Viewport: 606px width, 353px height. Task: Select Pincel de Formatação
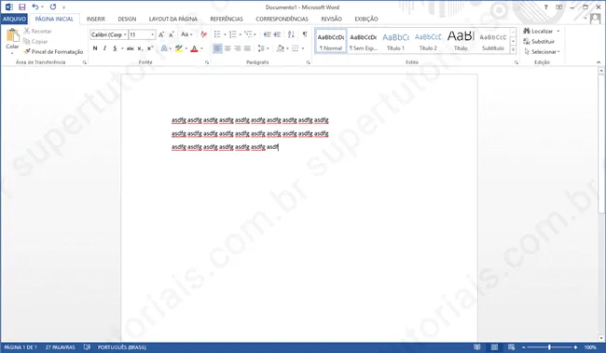pos(53,52)
